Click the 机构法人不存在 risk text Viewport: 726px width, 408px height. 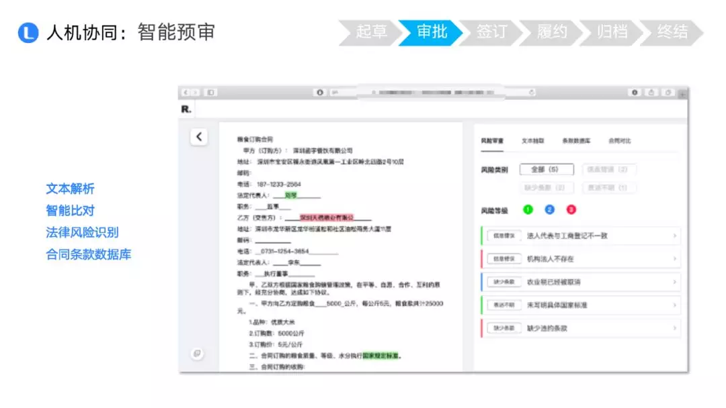(551, 259)
